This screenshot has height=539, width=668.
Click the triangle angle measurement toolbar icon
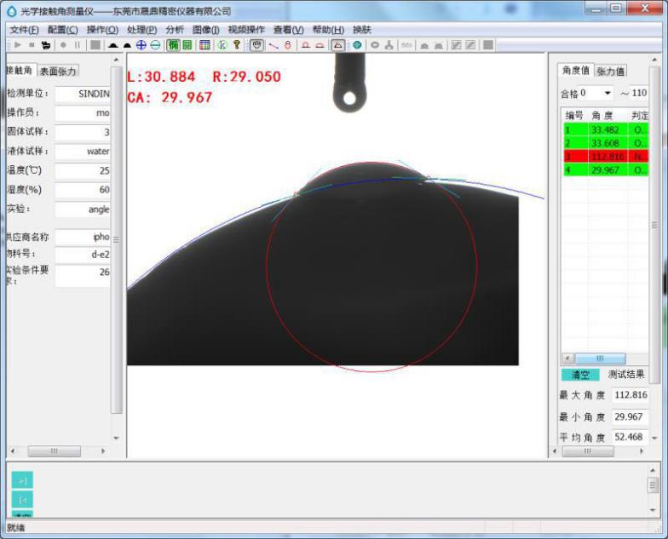click(x=337, y=44)
